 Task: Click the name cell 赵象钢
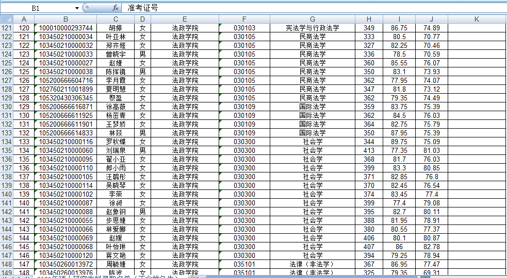pos(116,212)
